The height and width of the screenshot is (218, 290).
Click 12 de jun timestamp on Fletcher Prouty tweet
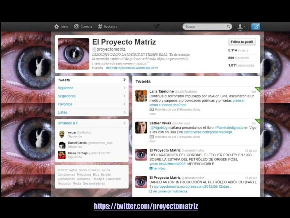(x=251, y=150)
